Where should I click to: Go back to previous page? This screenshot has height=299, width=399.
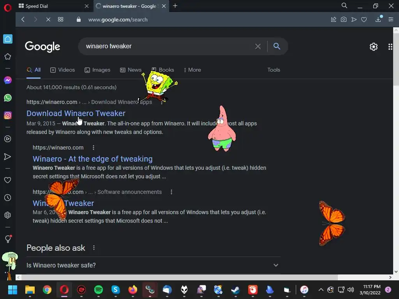click(23, 19)
